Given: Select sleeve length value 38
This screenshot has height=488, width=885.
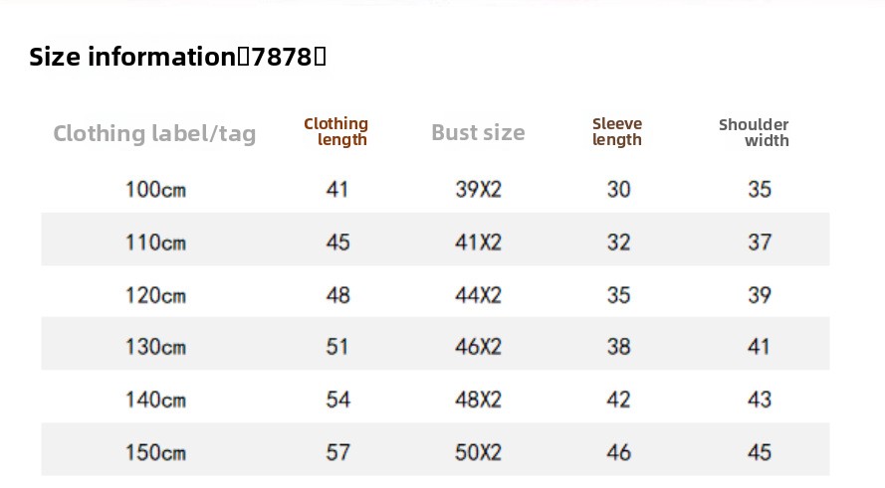Looking at the screenshot, I should [x=618, y=347].
